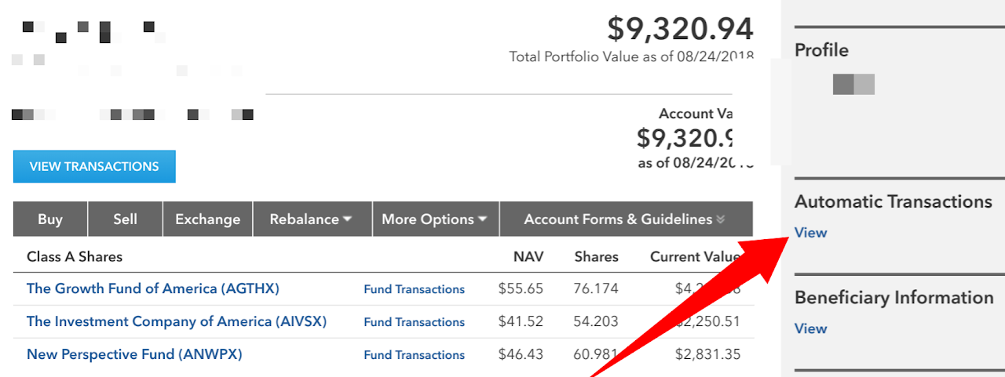Click the More Options arrow icon

tap(483, 220)
